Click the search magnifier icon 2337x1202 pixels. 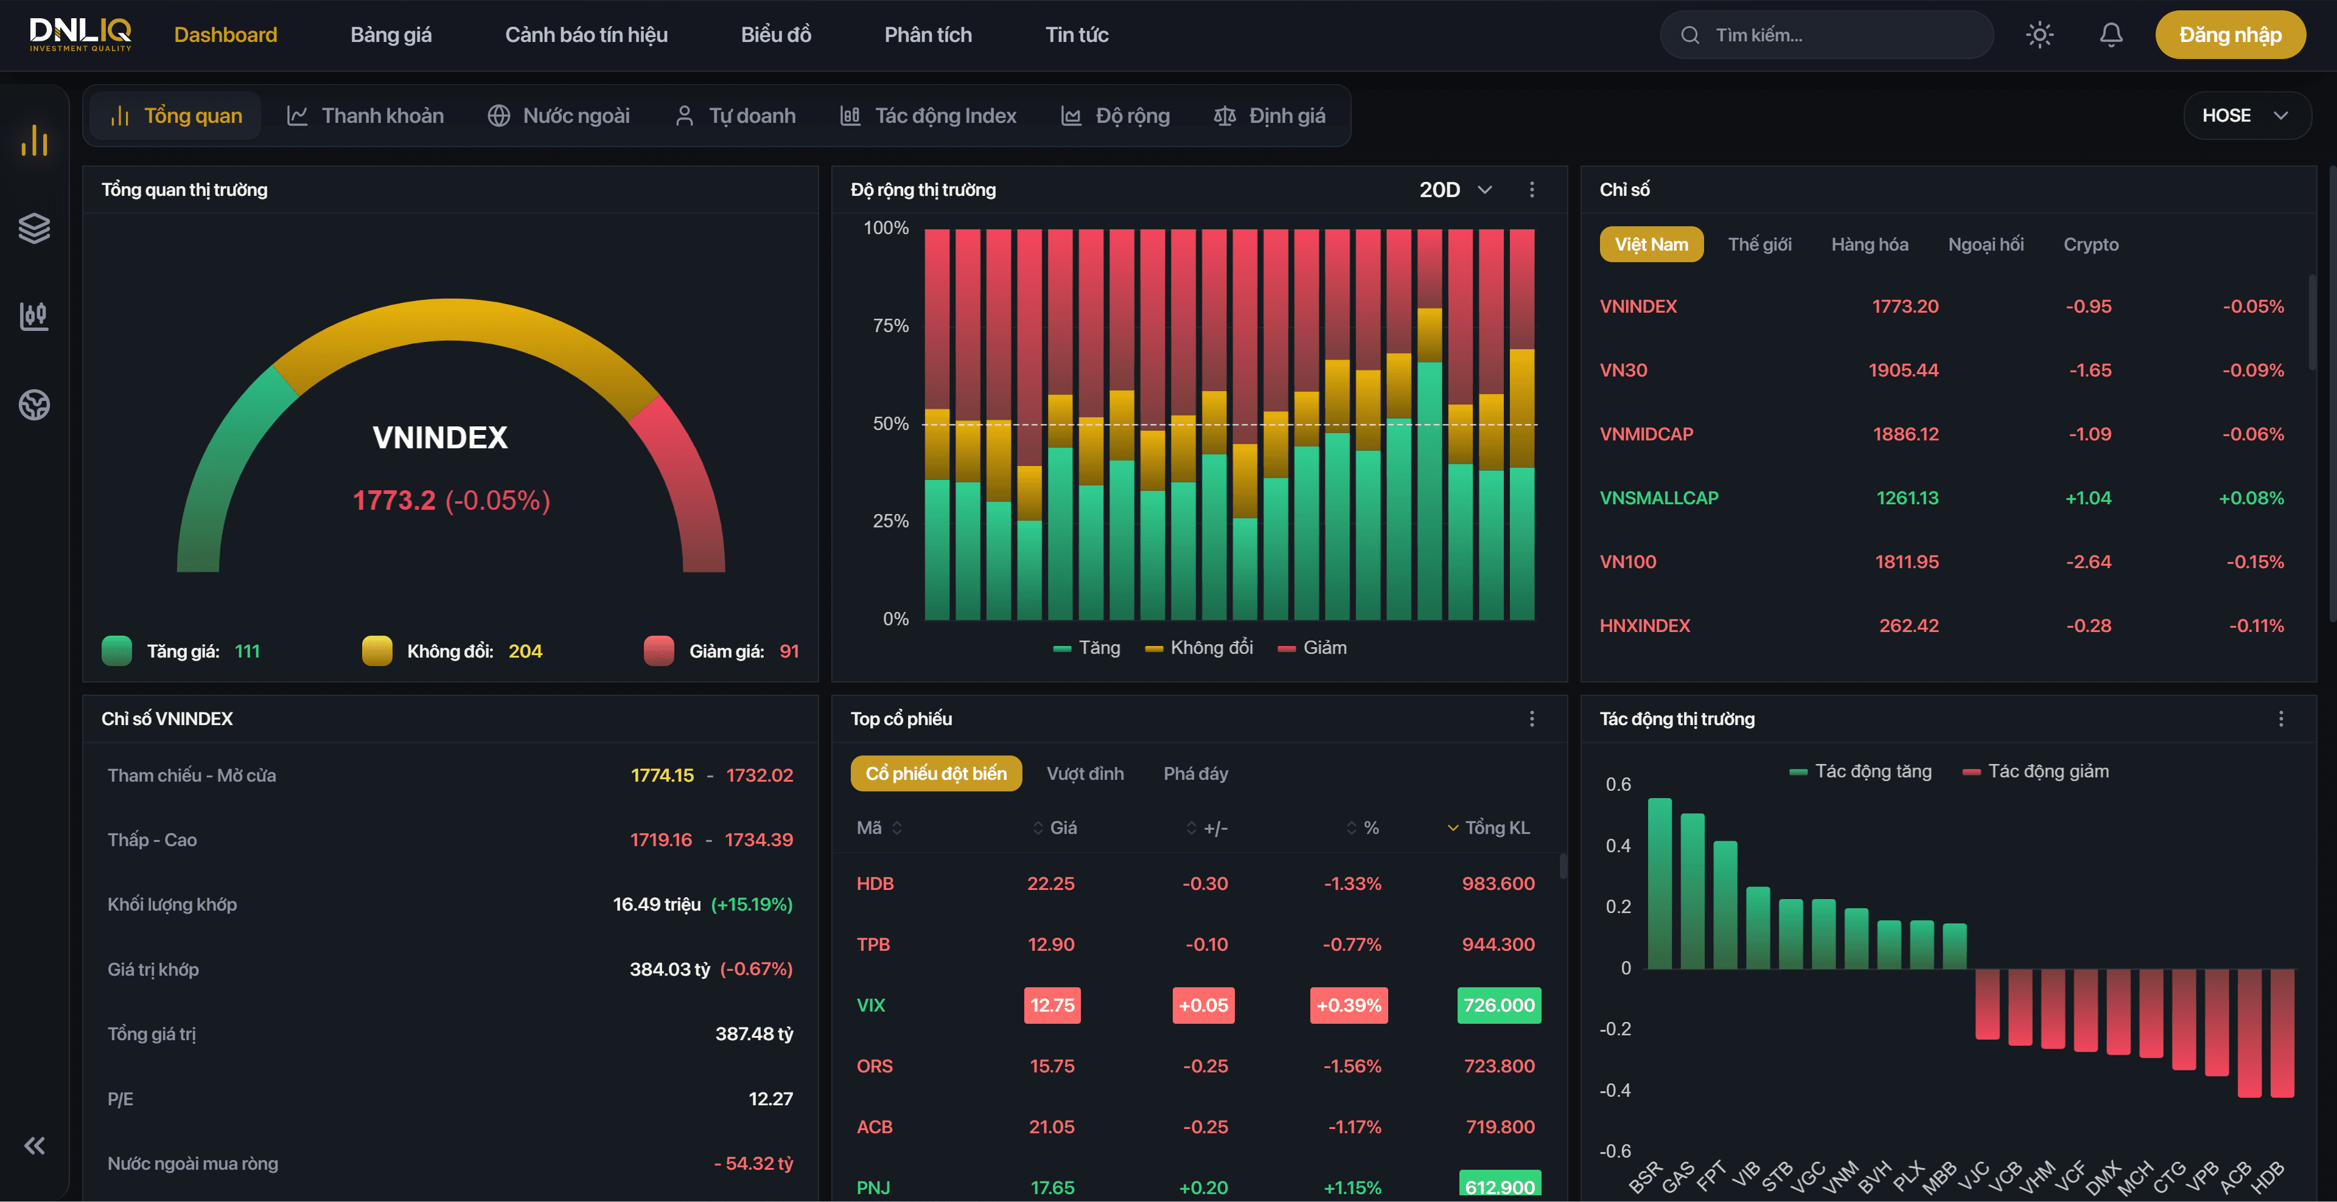click(x=1690, y=35)
